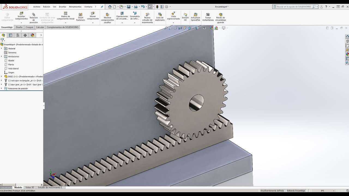This screenshot has width=349, height=196.
Task: Click the Select cursor tool
Action: pyautogui.click(x=150, y=7)
